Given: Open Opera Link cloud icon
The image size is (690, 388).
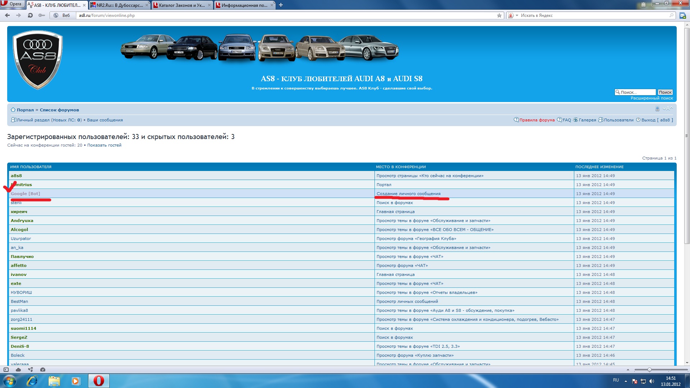Looking at the screenshot, I should pos(18,370).
